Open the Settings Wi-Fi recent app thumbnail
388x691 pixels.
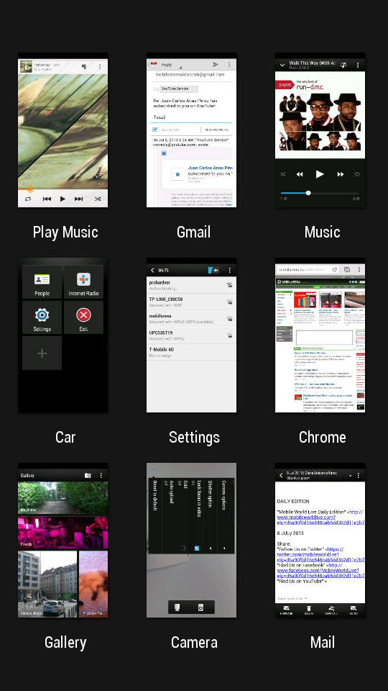pos(191,335)
